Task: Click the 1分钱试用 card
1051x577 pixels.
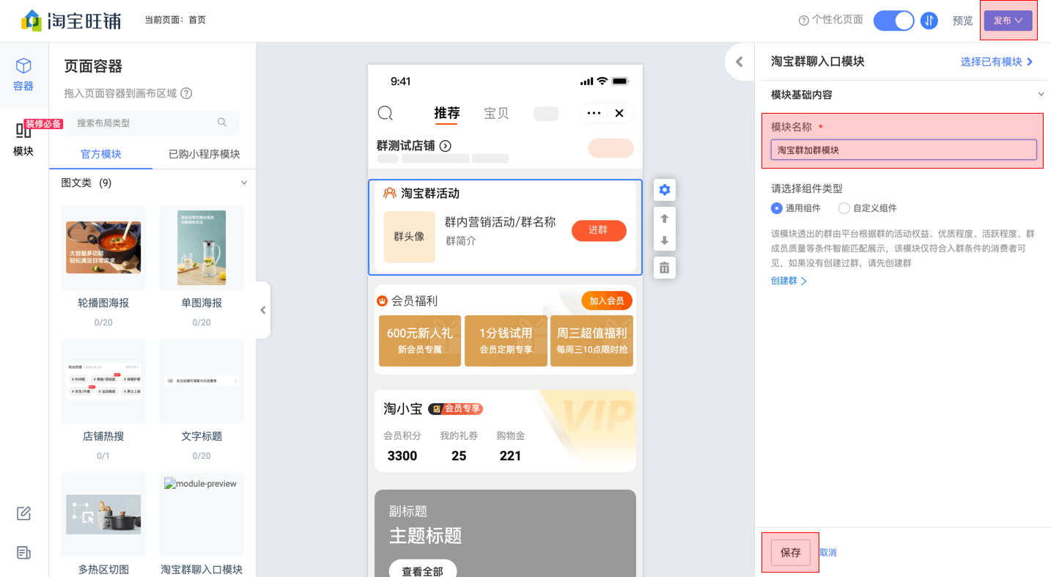Action: [506, 341]
